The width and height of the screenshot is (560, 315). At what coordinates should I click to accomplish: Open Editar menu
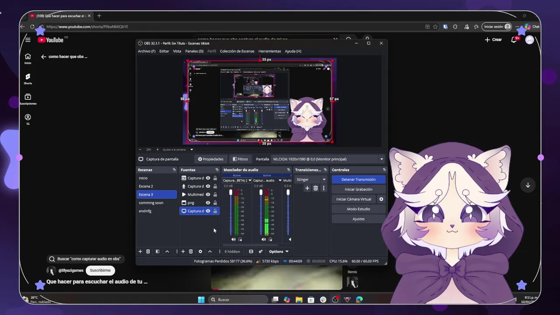pos(164,51)
